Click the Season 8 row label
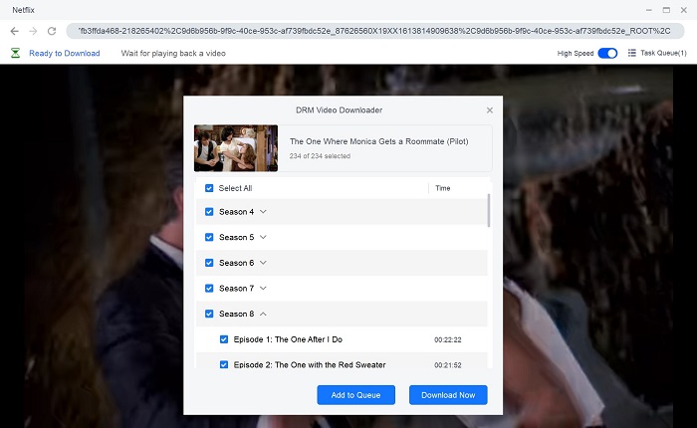The image size is (697, 428). pyautogui.click(x=237, y=314)
